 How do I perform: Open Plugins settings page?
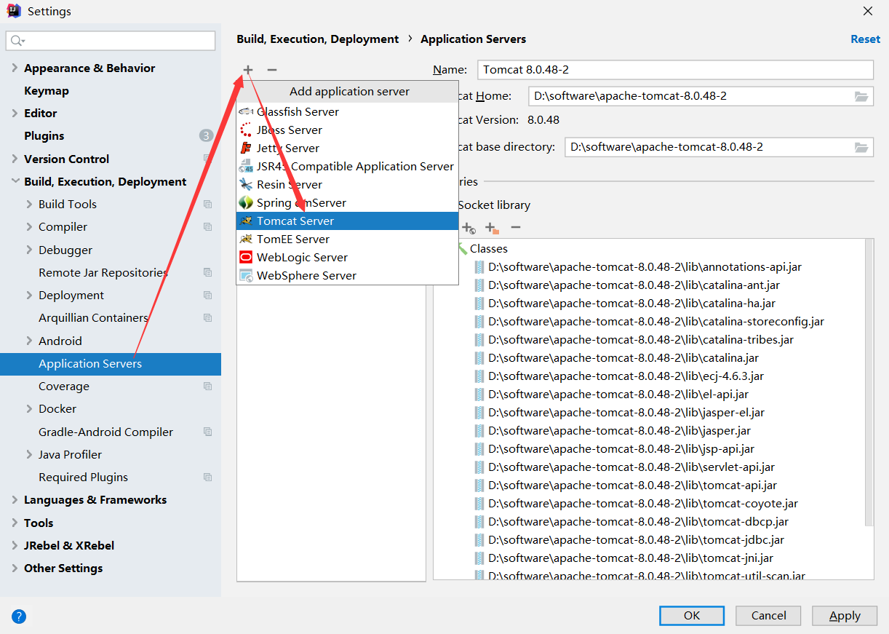pos(44,136)
